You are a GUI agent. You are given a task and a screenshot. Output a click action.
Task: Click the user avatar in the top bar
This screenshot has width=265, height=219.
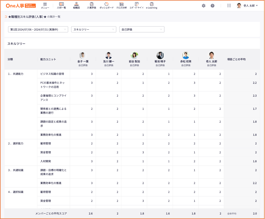[239, 6]
